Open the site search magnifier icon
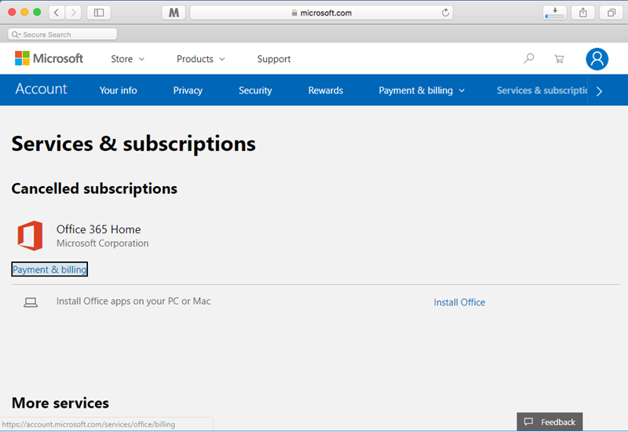Viewport: 628px width, 432px height. coord(528,58)
